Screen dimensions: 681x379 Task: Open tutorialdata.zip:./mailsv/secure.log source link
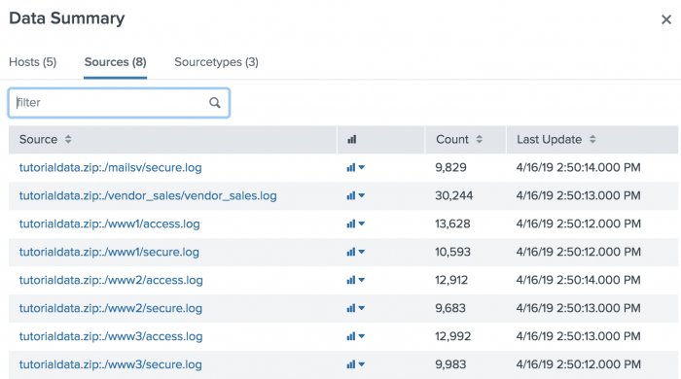click(110, 167)
